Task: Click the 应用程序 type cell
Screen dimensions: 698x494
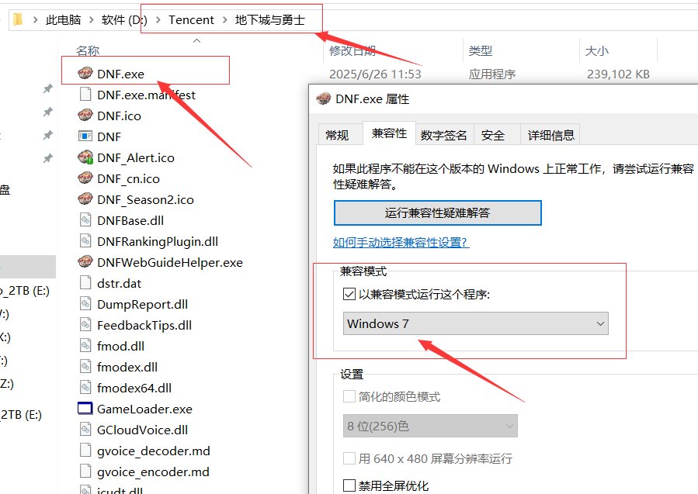Action: 492,74
